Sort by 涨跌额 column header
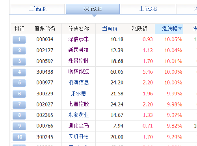The width and height of the screenshot is (197, 146). click(x=139, y=28)
